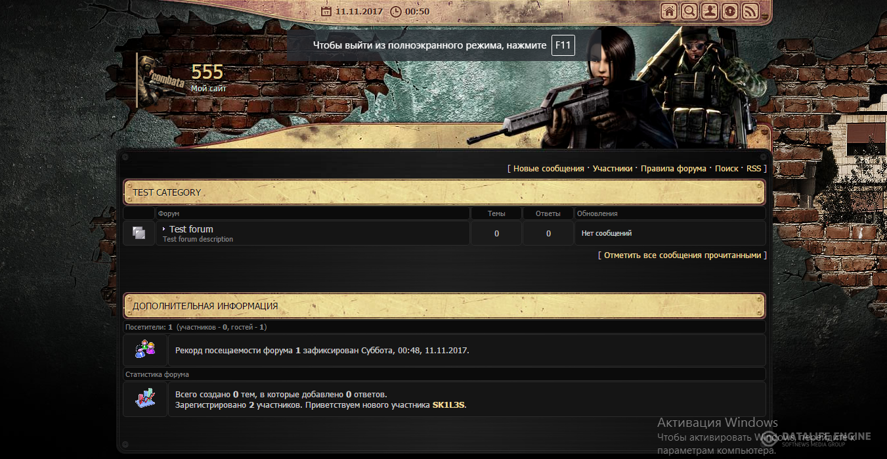Click the calendar icon beside the date
The height and width of the screenshot is (459, 887).
point(326,11)
